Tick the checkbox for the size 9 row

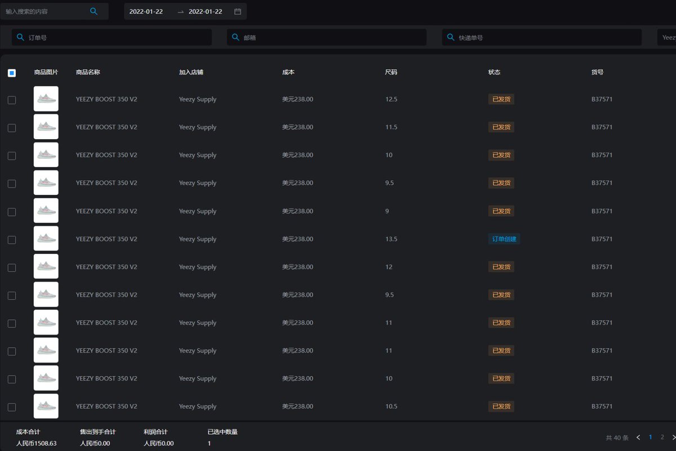12,212
